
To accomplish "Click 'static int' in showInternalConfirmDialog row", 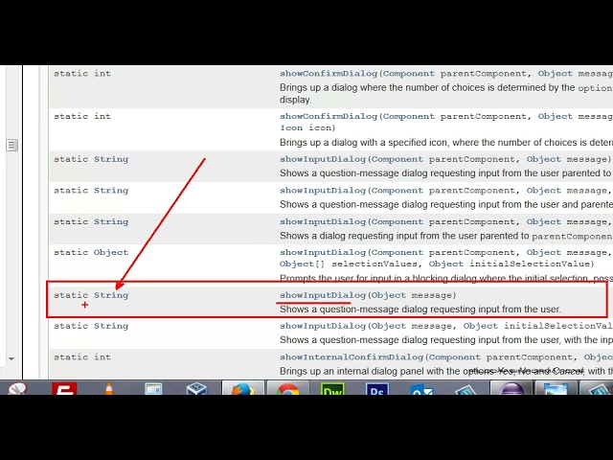I will point(82,357).
